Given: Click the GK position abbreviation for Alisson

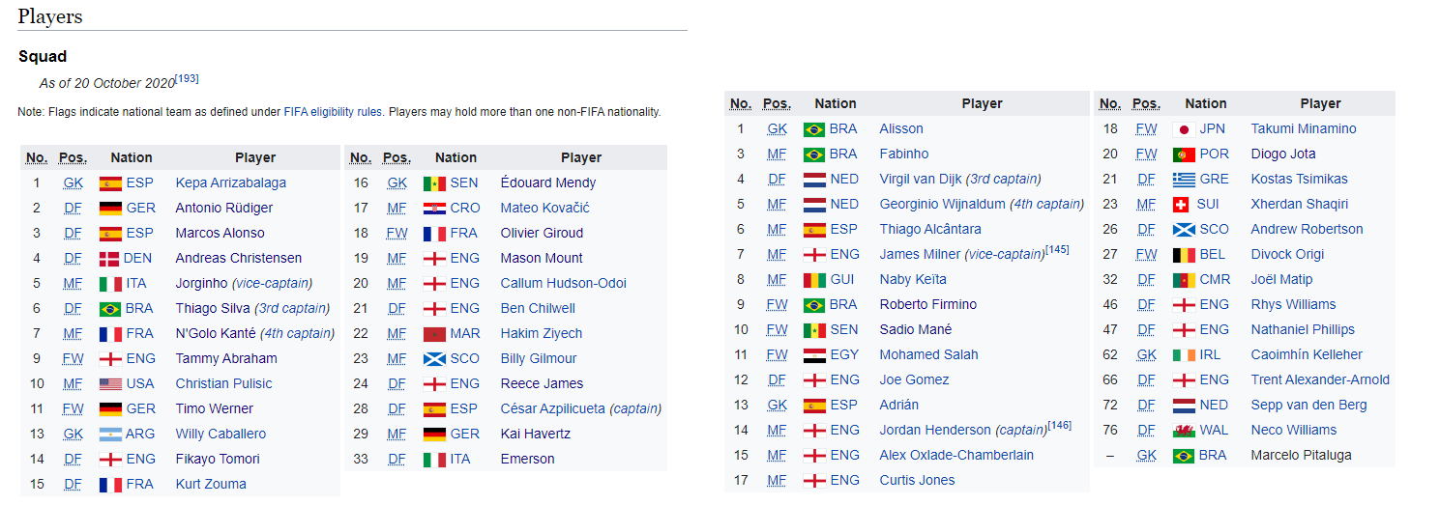Looking at the screenshot, I should pyautogui.click(x=778, y=129).
